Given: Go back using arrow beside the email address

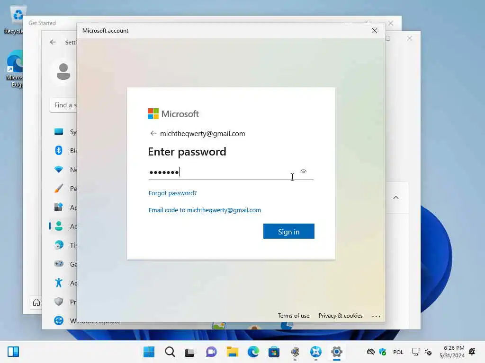Looking at the screenshot, I should 153,133.
